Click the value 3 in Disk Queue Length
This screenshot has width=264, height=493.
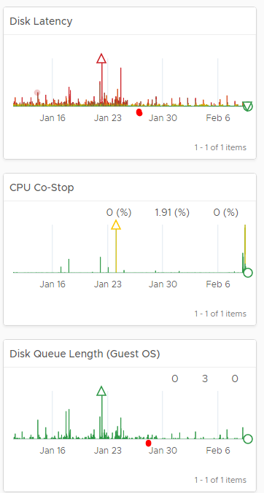pyautogui.click(x=205, y=379)
